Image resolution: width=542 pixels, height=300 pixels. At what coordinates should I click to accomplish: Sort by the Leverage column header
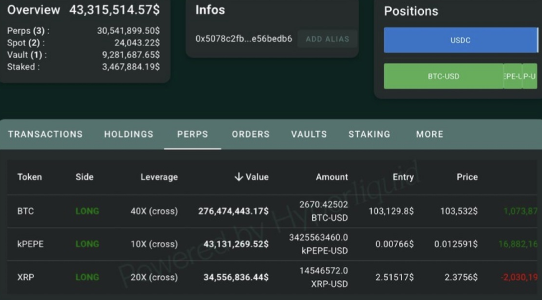coord(159,177)
